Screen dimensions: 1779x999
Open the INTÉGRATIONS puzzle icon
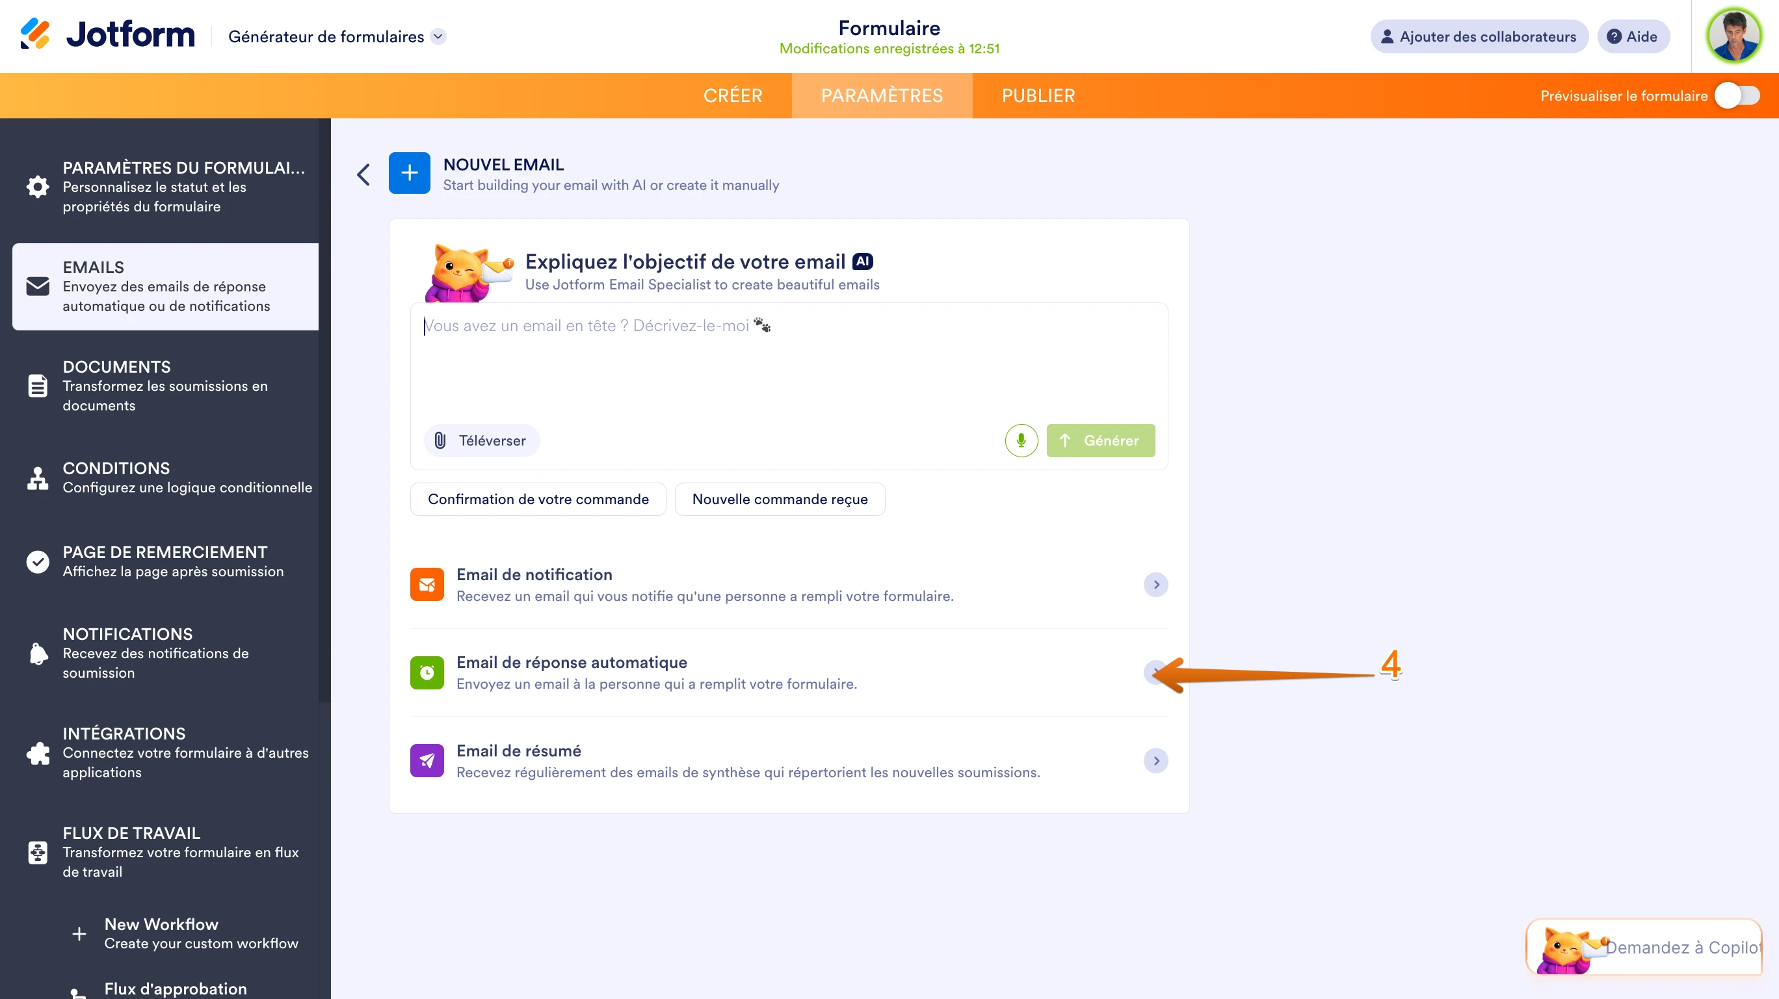pos(37,753)
